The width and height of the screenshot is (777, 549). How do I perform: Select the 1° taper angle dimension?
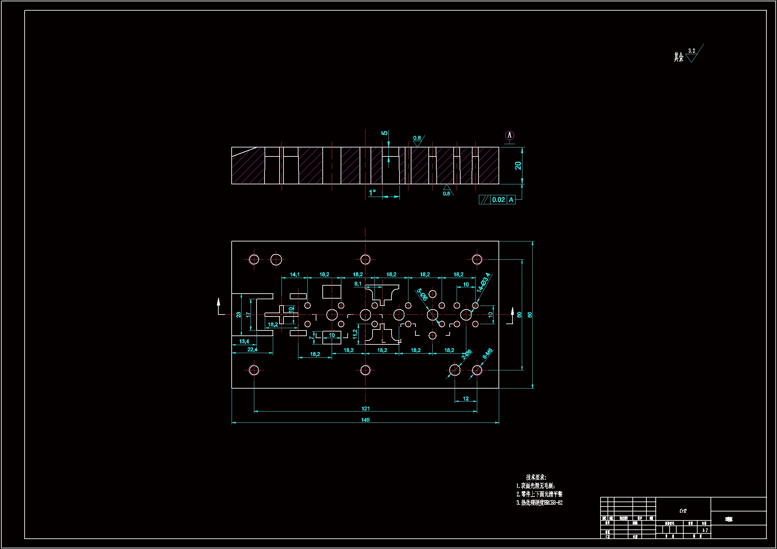[372, 193]
